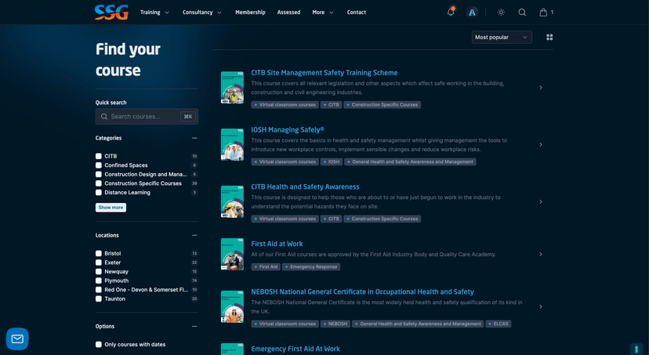Open arrow for CITB Health and Safety Awareness
649x355 pixels.
(x=541, y=202)
